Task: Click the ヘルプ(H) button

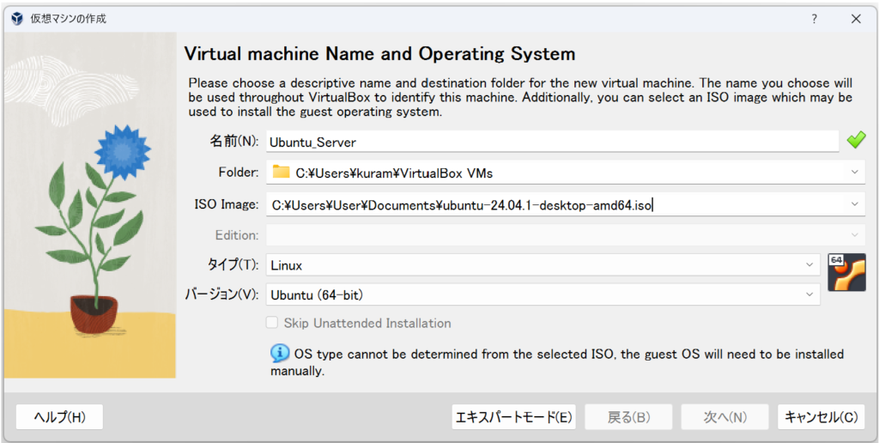Action: (x=59, y=416)
